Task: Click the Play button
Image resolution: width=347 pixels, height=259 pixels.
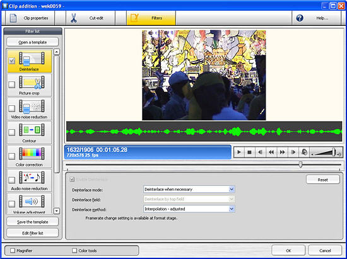Action: 239,153
